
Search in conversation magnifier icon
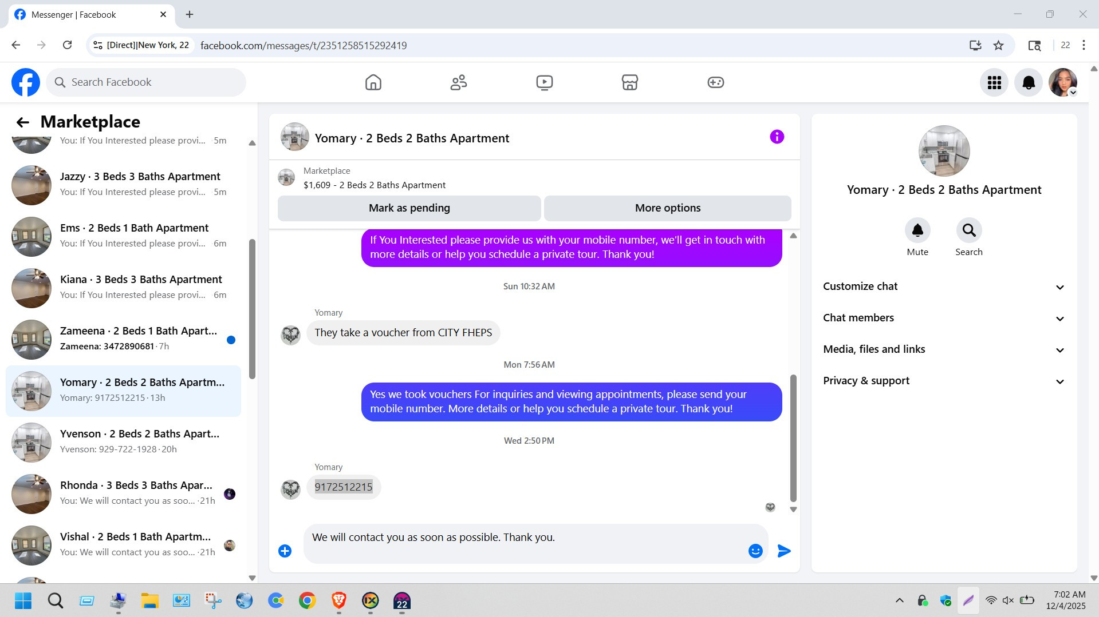tap(969, 230)
